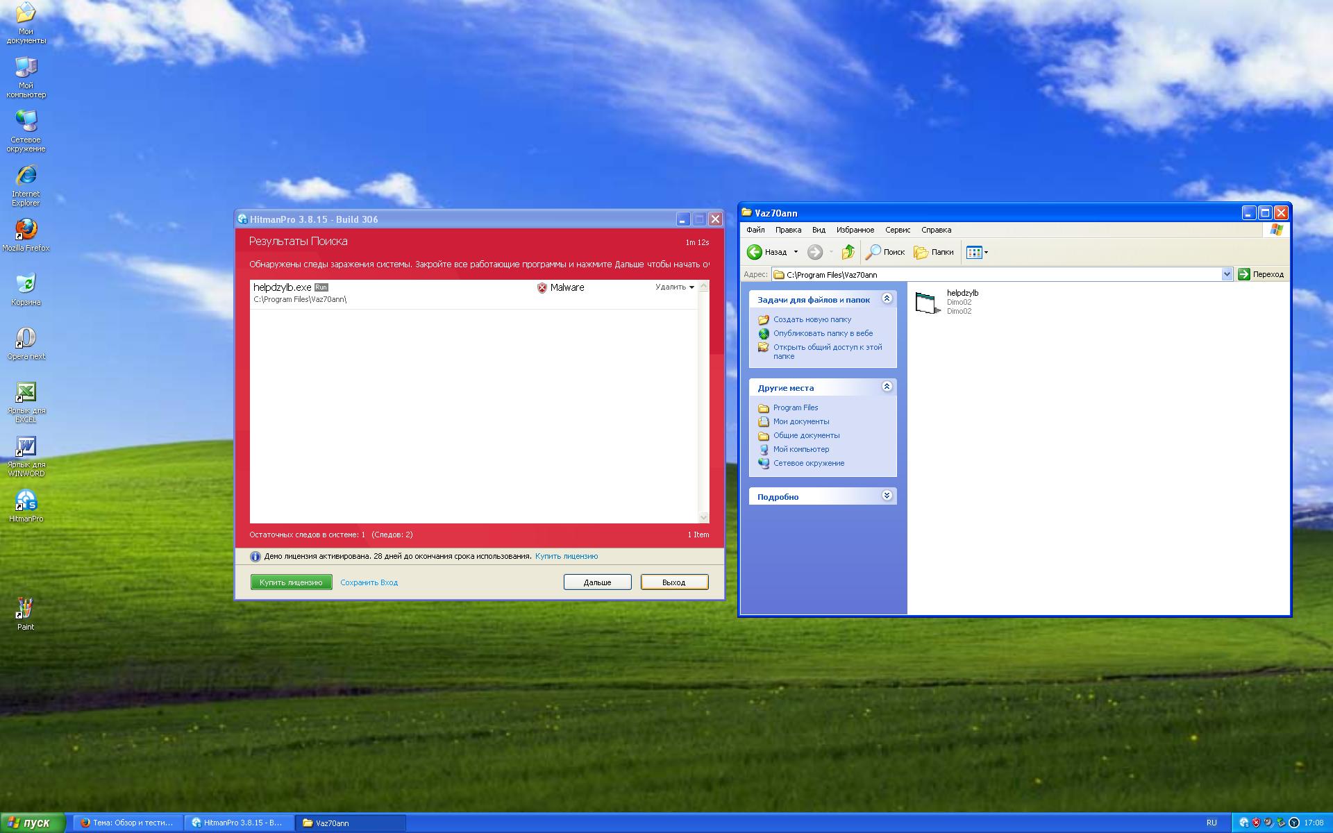Click the Купить лицензию green button
Viewport: 1333px width, 833px height.
(291, 582)
